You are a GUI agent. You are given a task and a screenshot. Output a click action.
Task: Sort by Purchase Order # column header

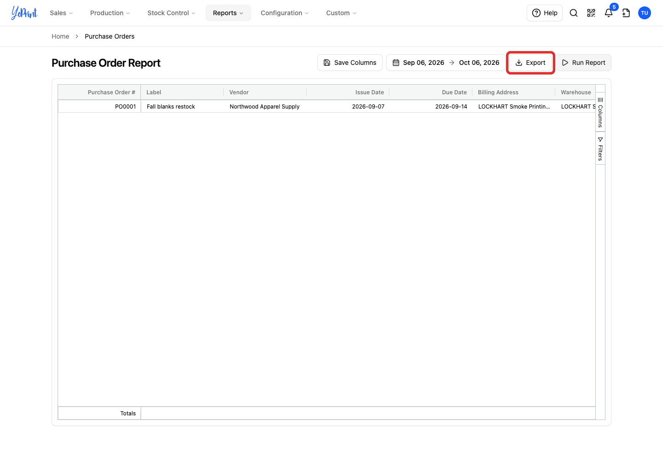pos(99,92)
